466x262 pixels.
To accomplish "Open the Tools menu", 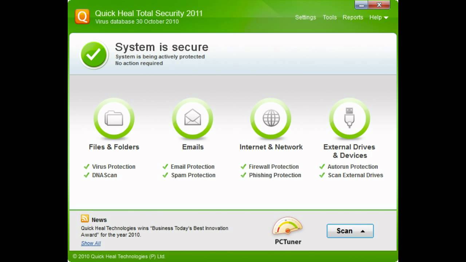I will 330,17.
